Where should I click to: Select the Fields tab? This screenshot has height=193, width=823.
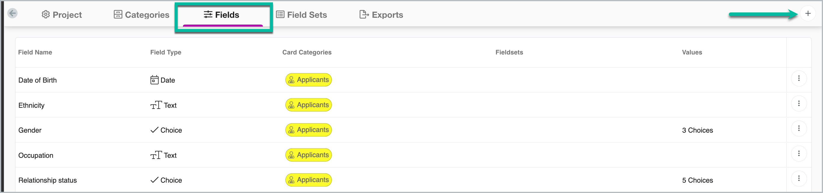(x=222, y=15)
